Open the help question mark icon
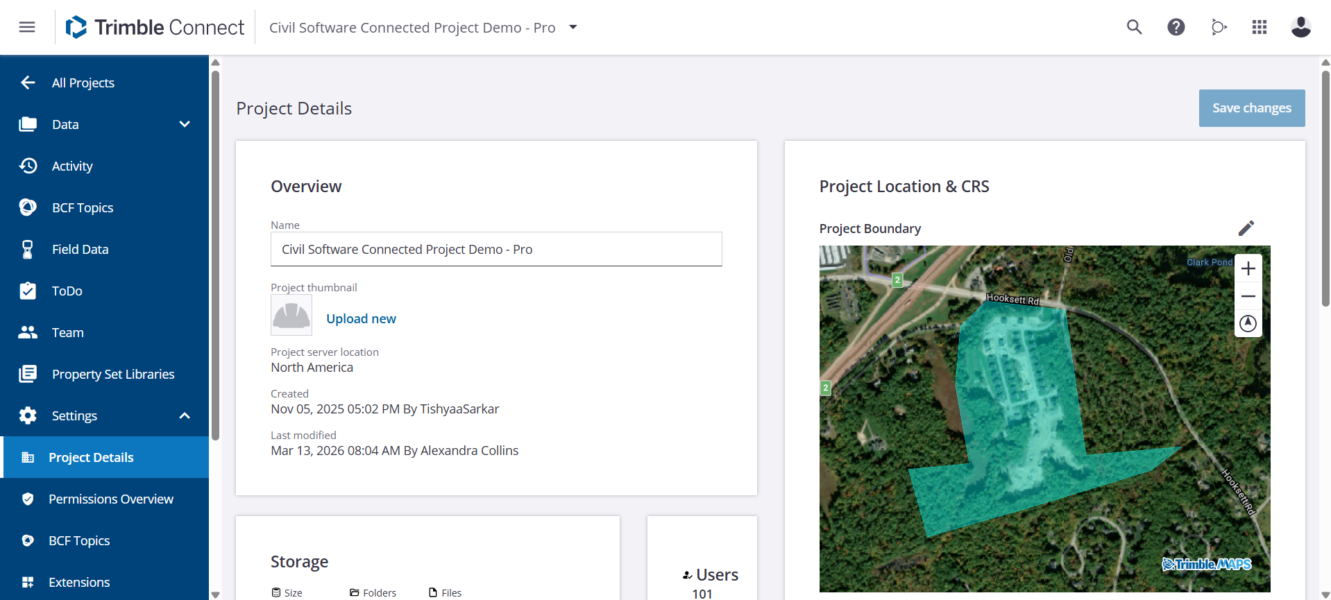The image size is (1331, 600). click(1176, 27)
